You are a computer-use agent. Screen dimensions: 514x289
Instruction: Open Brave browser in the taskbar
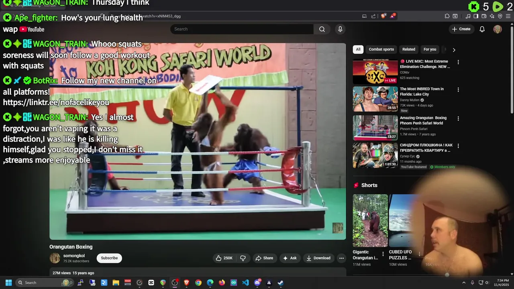tap(186, 283)
